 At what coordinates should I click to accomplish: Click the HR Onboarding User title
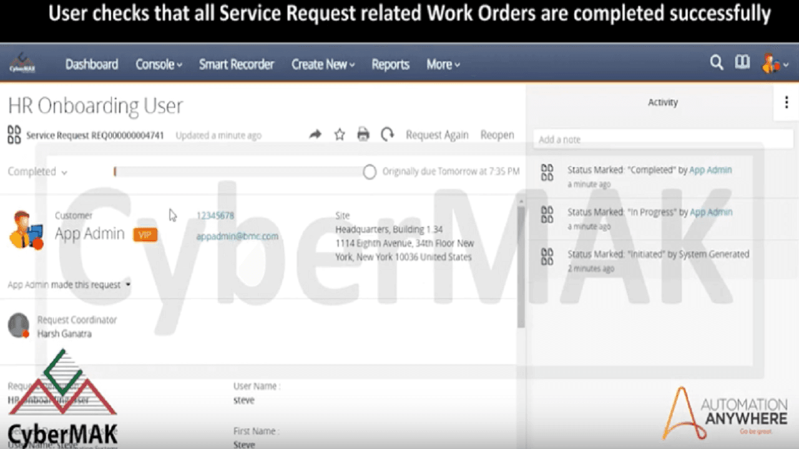pyautogui.click(x=96, y=105)
